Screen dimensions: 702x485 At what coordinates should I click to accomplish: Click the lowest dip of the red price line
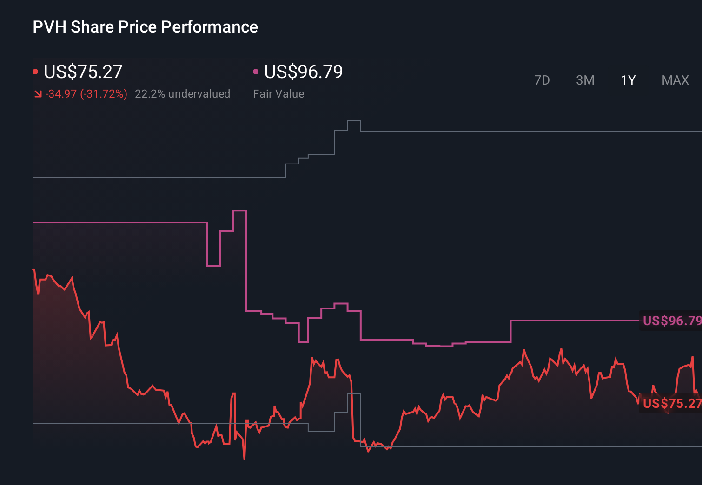[x=244, y=459]
